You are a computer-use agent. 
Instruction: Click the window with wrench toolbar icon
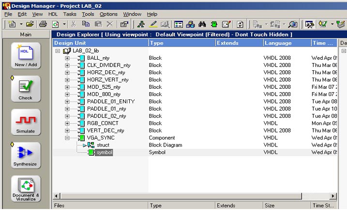point(310,24)
